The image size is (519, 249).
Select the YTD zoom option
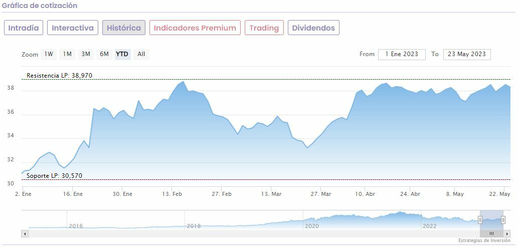point(122,54)
